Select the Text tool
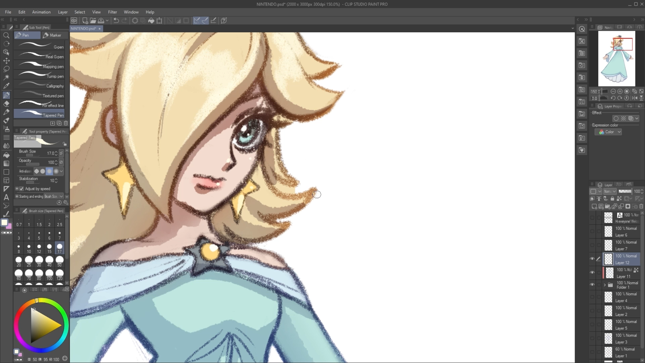Viewport: 645px width, 363px height. coord(6,197)
